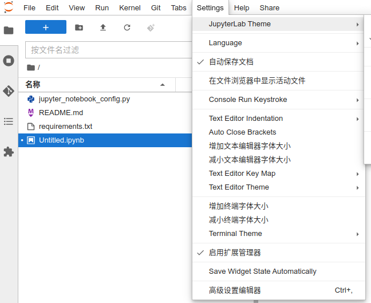Select 减小终端字体大小 menu entry

pyautogui.click(x=278, y=220)
